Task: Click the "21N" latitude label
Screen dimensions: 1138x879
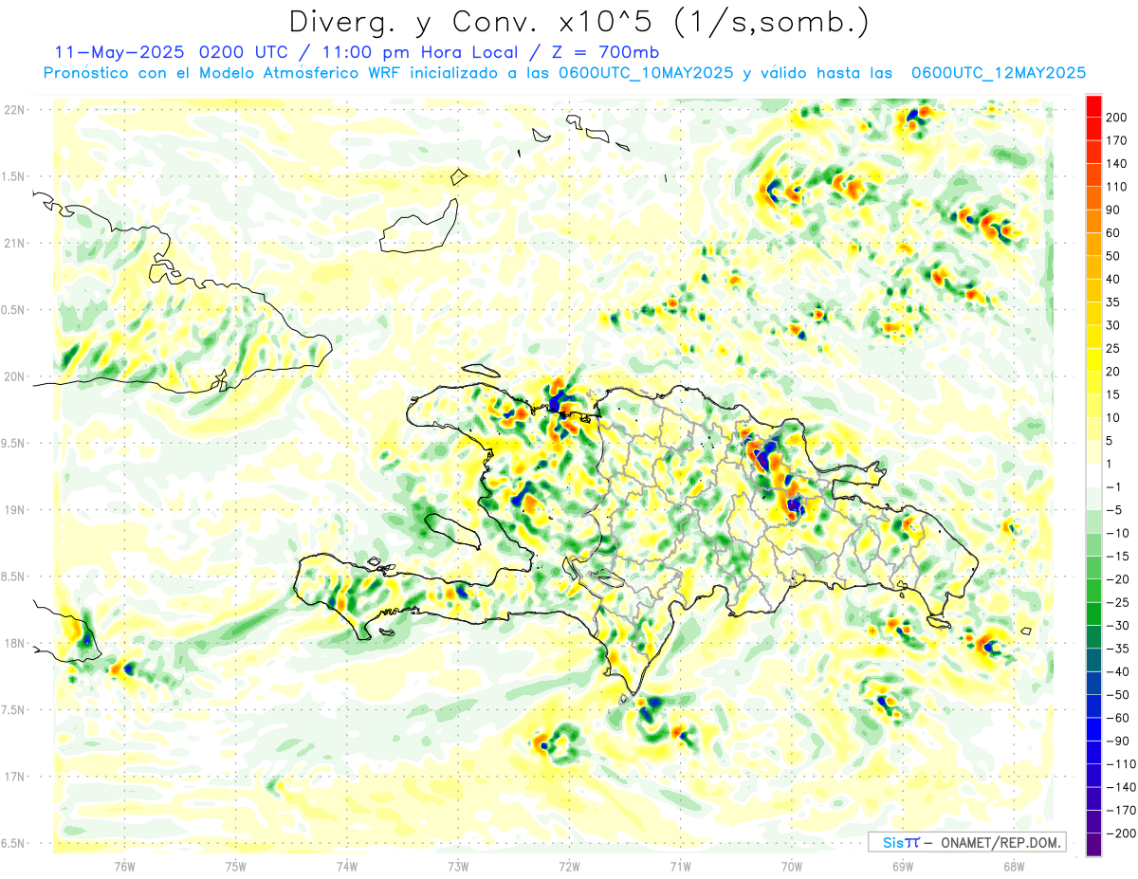Action: 14,243
